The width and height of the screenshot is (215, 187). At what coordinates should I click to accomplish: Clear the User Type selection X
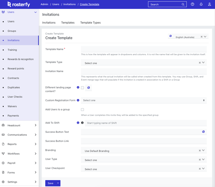pos(200,160)
